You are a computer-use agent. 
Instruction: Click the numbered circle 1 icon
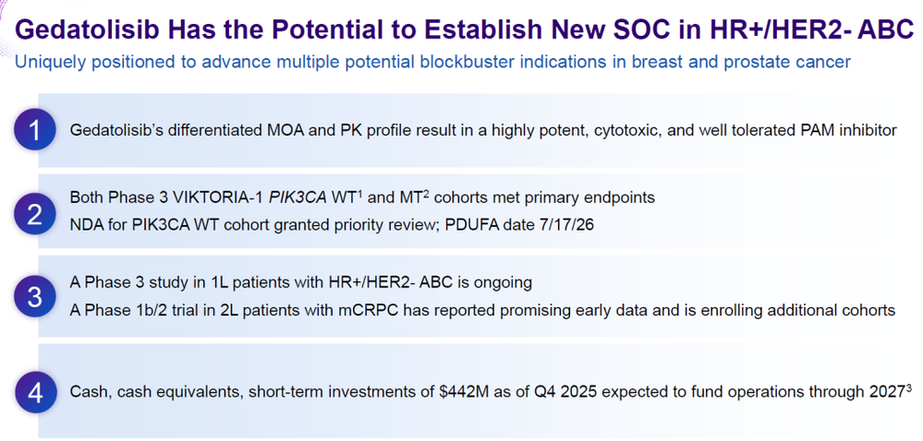35,131
